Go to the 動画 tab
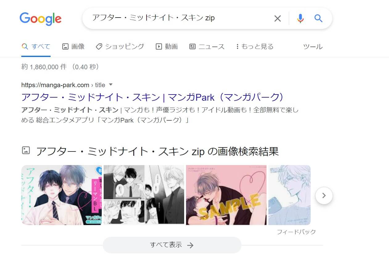Screen dimensions: 389x258 coord(167,46)
